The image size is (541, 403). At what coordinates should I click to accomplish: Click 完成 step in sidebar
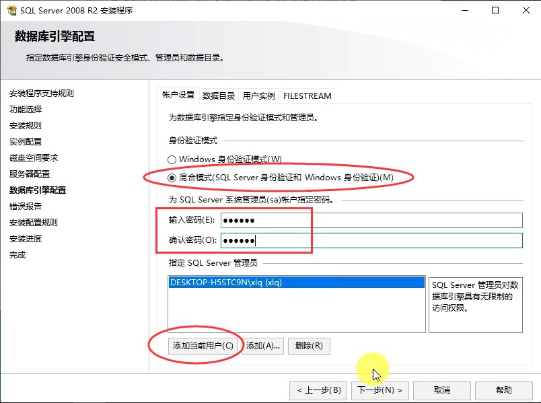(x=17, y=255)
